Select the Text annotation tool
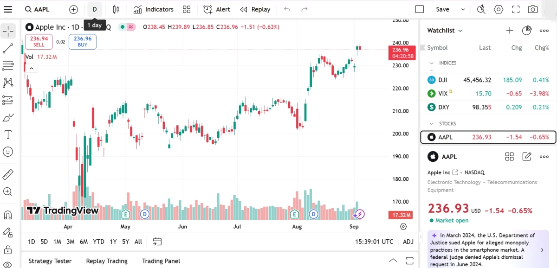This screenshot has height=268, width=557. (x=8, y=134)
